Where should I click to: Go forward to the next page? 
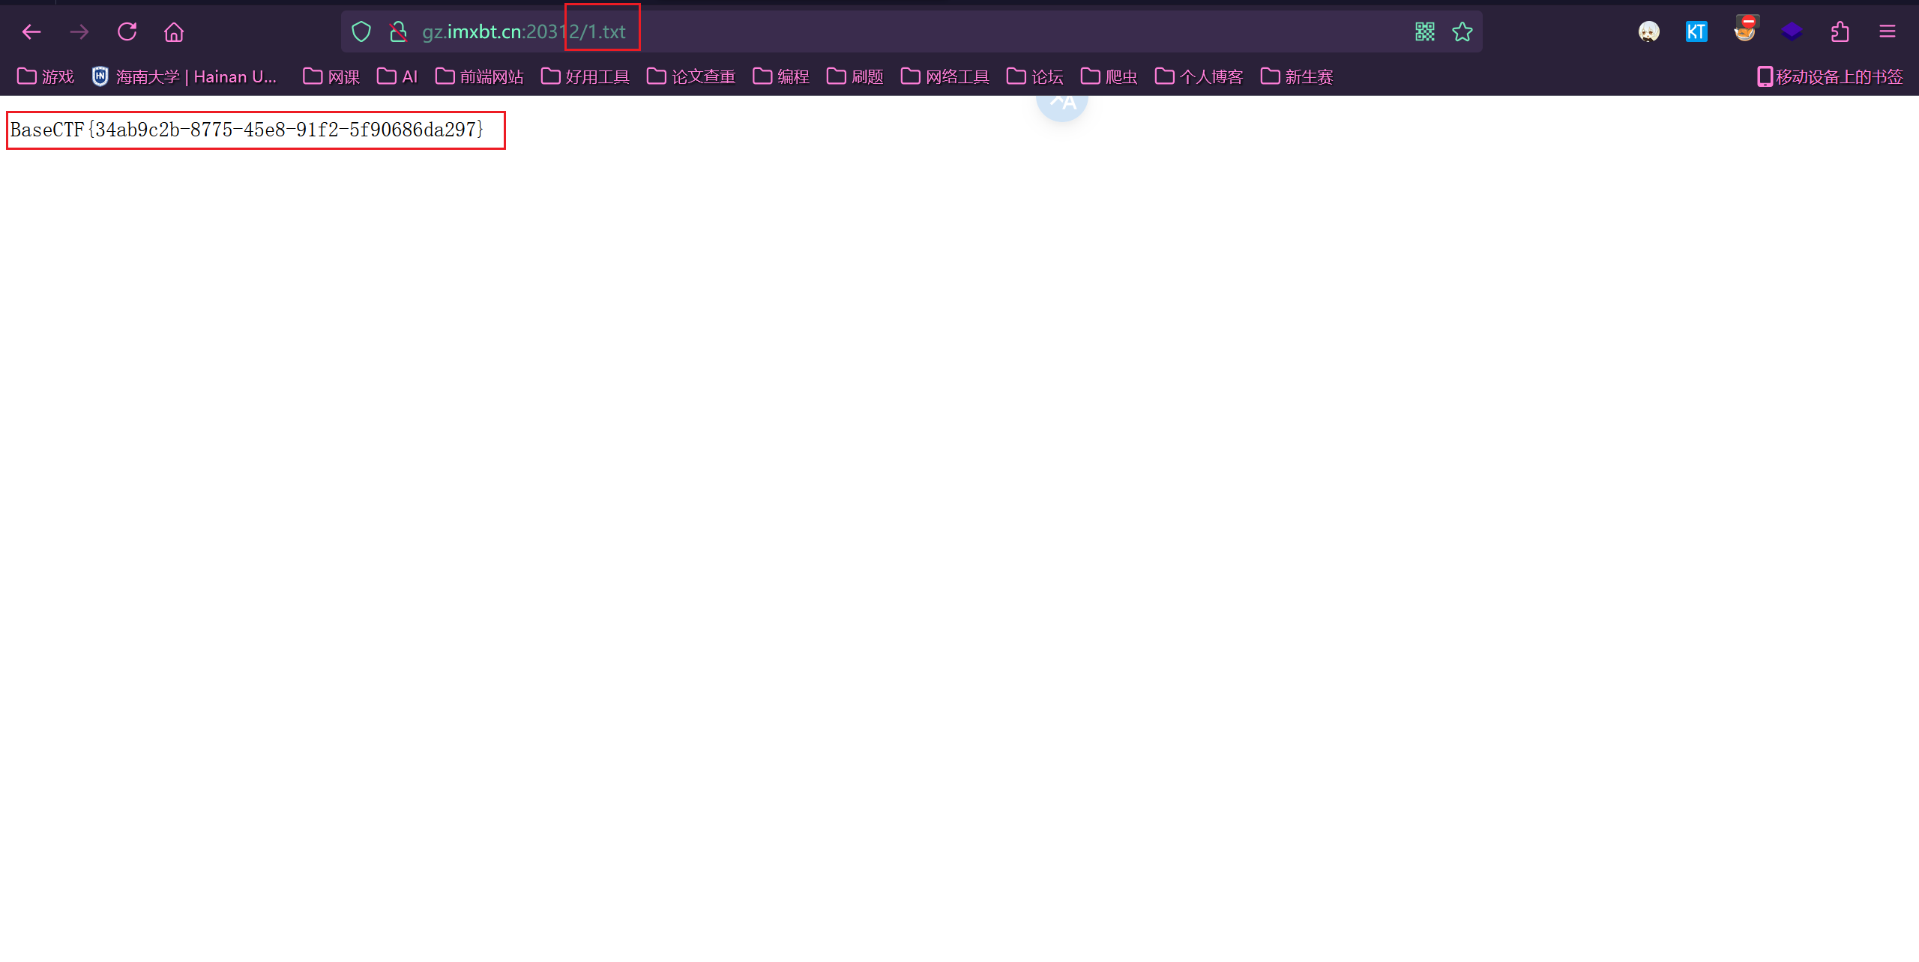78,31
